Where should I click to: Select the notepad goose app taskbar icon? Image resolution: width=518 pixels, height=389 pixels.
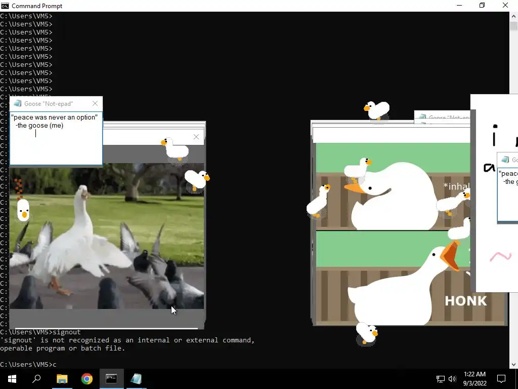pos(136,379)
